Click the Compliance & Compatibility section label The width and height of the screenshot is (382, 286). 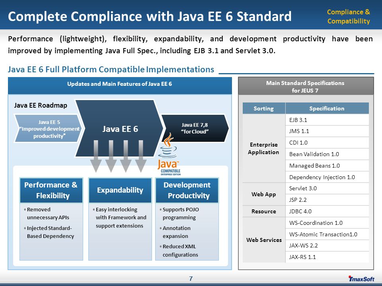click(349, 17)
